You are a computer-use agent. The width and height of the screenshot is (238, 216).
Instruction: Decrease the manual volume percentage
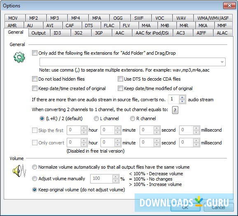tap(116, 181)
